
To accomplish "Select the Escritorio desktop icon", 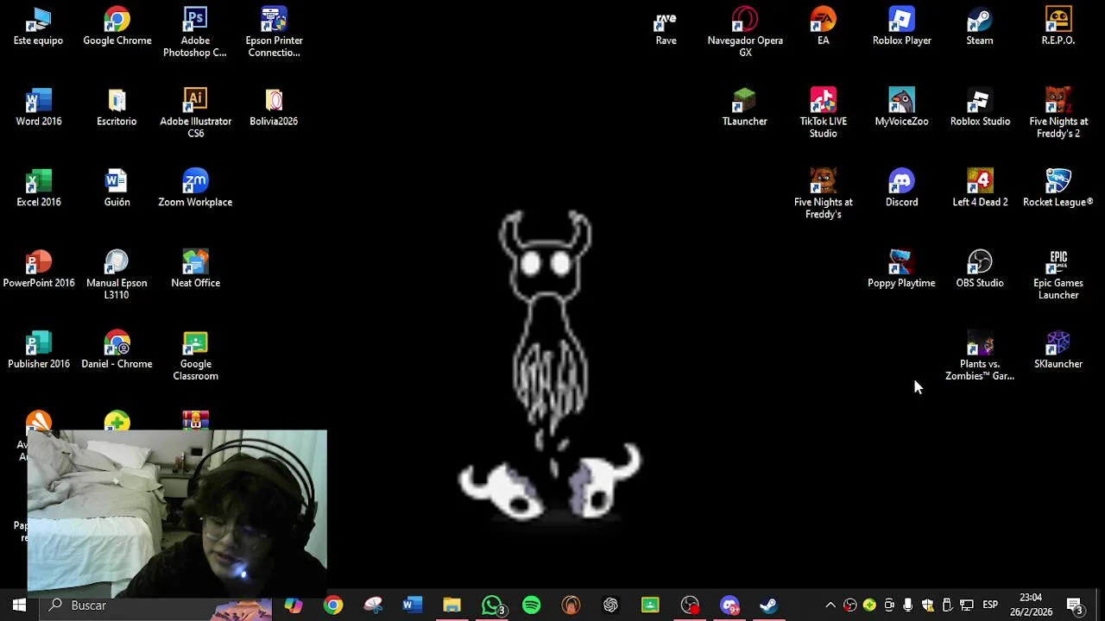I will (117, 108).
